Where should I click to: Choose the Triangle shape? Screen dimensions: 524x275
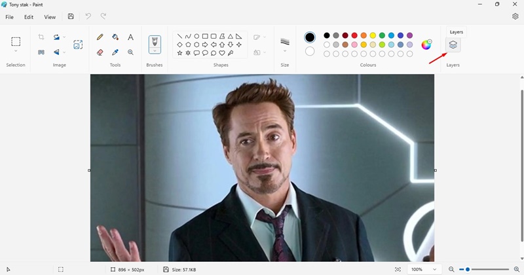click(231, 36)
